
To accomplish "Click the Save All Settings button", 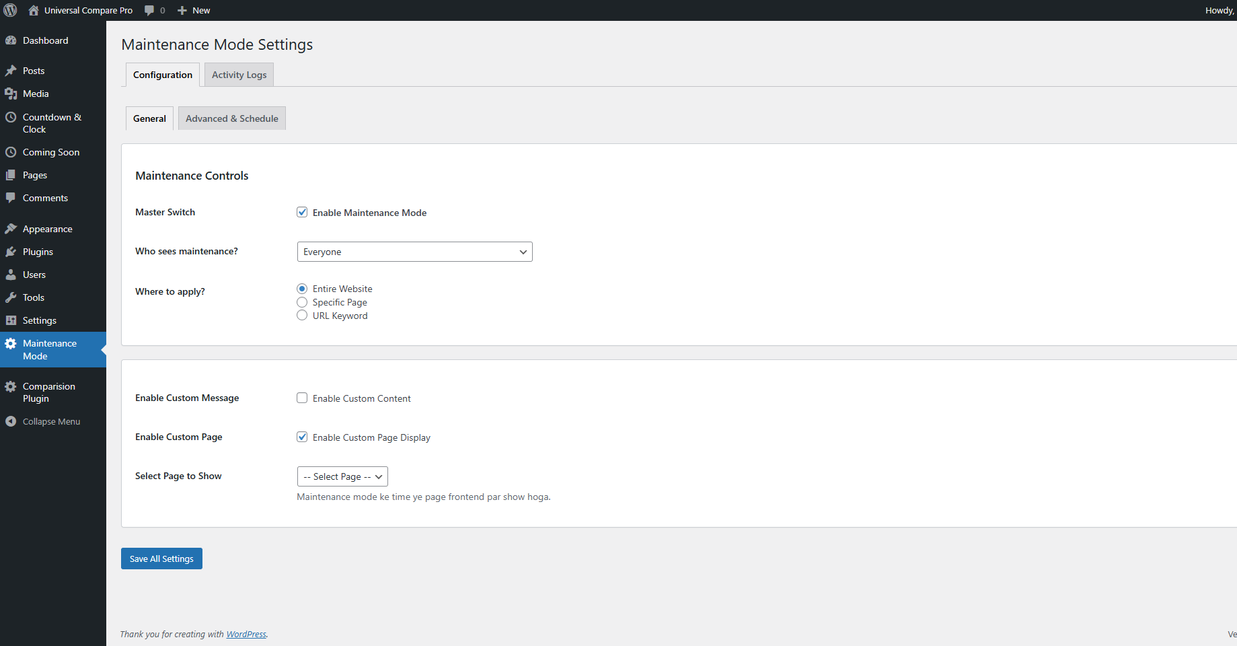I will pyautogui.click(x=161, y=558).
